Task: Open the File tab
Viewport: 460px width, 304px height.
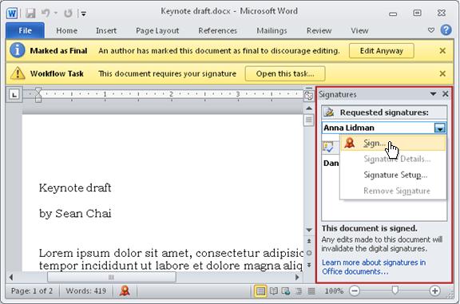Action: (x=25, y=30)
